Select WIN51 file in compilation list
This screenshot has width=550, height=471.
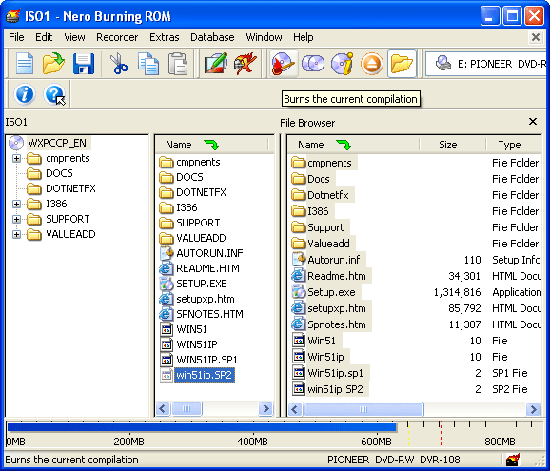(191, 329)
